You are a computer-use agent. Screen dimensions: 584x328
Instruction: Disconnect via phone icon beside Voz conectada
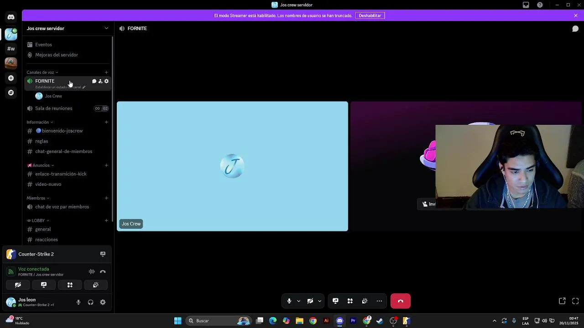point(103,272)
